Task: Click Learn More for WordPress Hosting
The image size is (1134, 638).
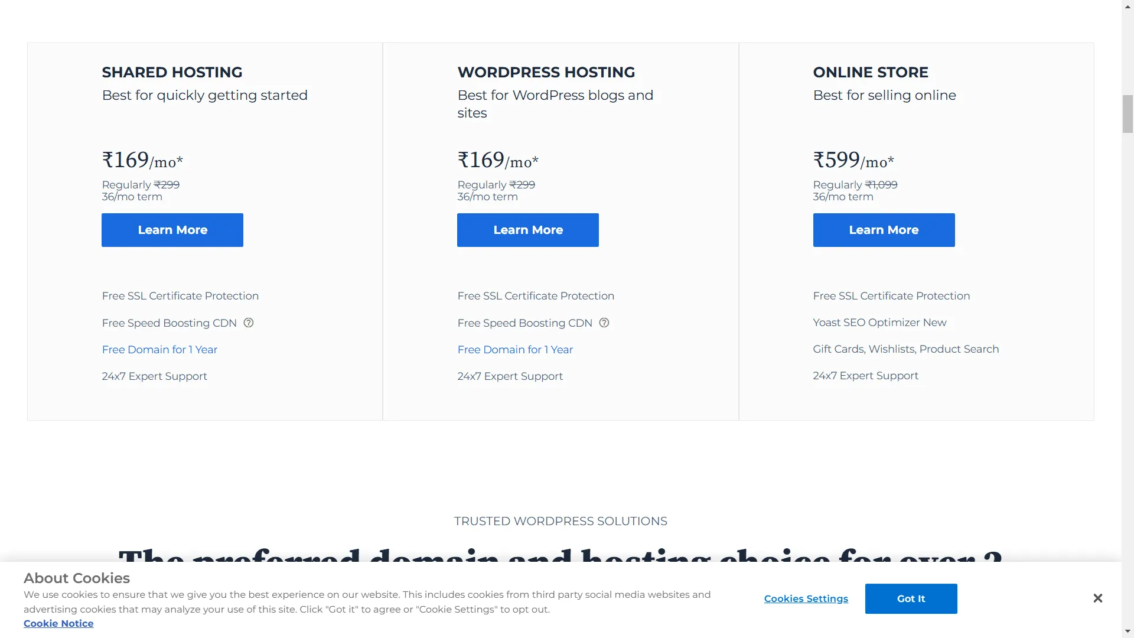Action: pyautogui.click(x=528, y=230)
